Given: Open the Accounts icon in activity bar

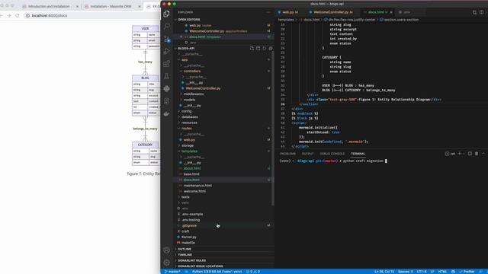Looking at the screenshot, I should [166, 250].
